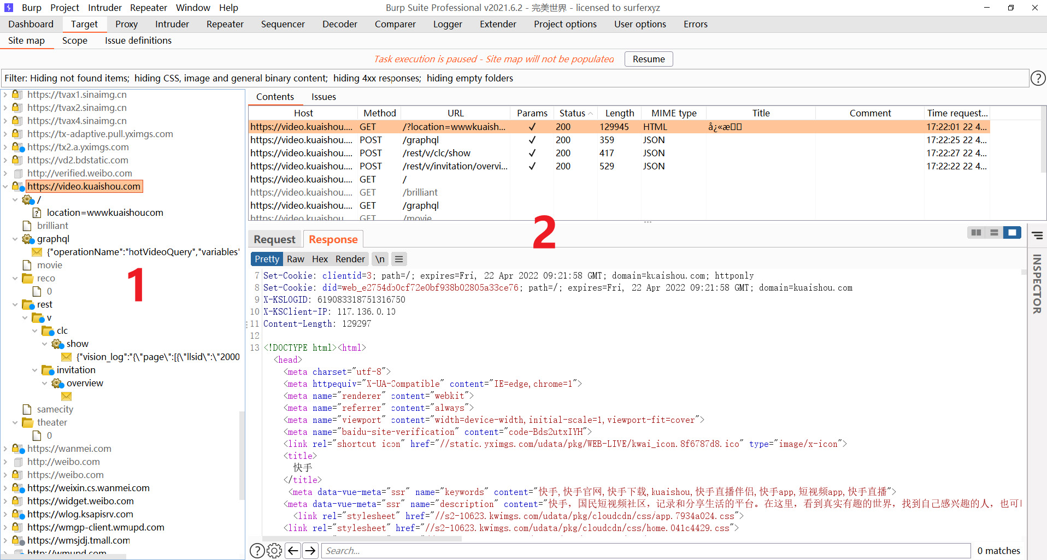Click the lock icon beside video.kuaishou.com
Screen dimensions: 1047x560
tap(18, 186)
